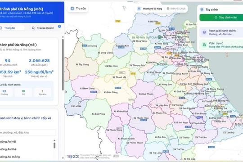Click the Xã Phước Thành region on the map

point(135,143)
